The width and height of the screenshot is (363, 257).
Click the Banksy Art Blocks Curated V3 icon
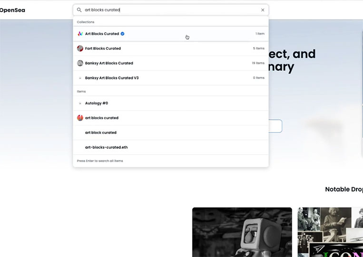pyautogui.click(x=80, y=78)
